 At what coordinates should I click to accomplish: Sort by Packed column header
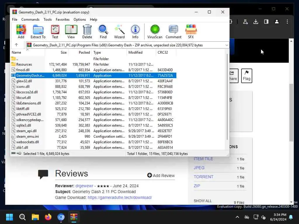[80, 52]
